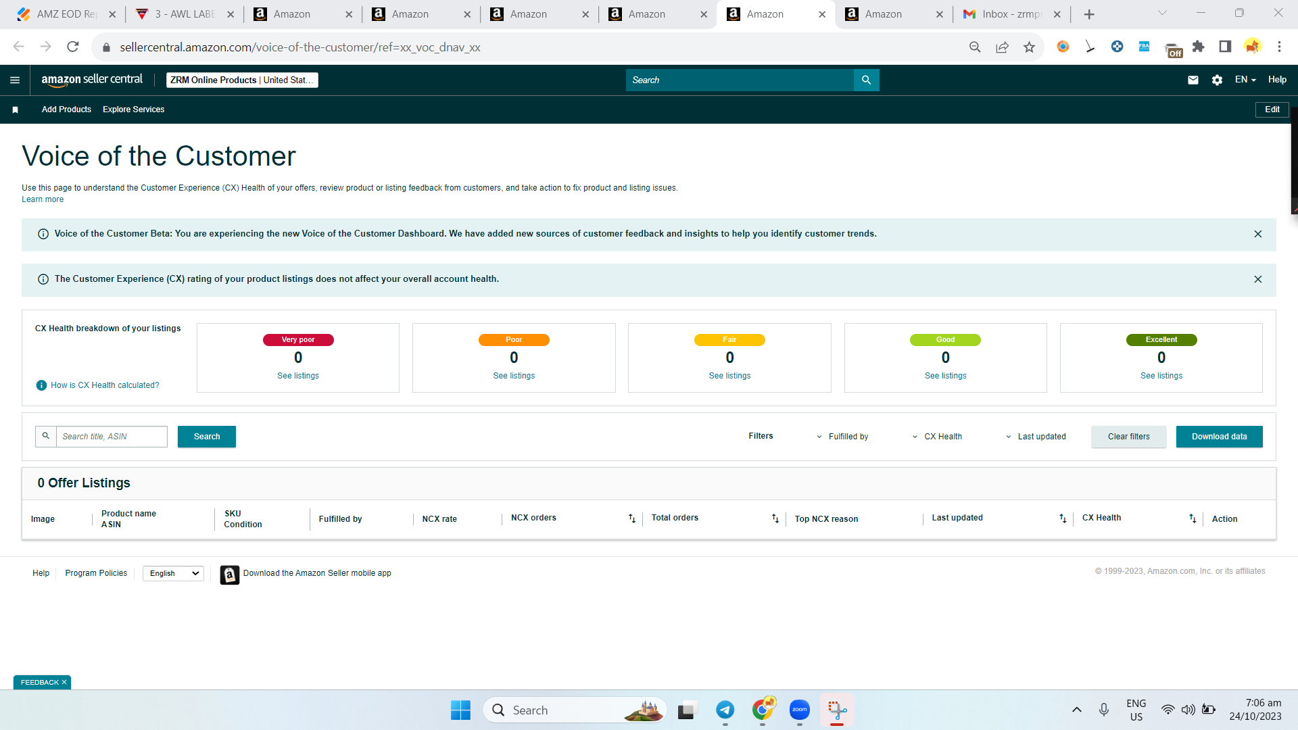
Task: Click the Seller Central header search field
Action: pyautogui.click(x=740, y=80)
